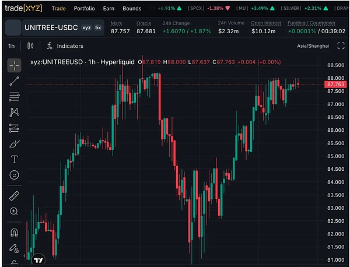Change the Asia/Shanghai timezone
Image resolution: width=350 pixels, height=267 pixels.
313,46
